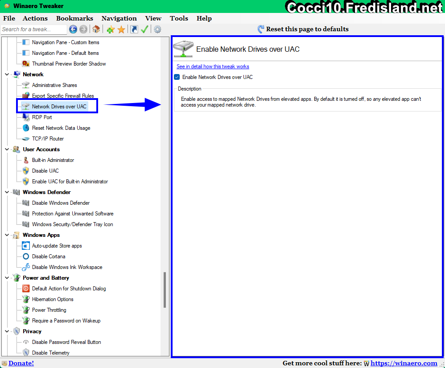The height and width of the screenshot is (368, 445).
Task: Open the File menu
Action: click(x=9, y=18)
